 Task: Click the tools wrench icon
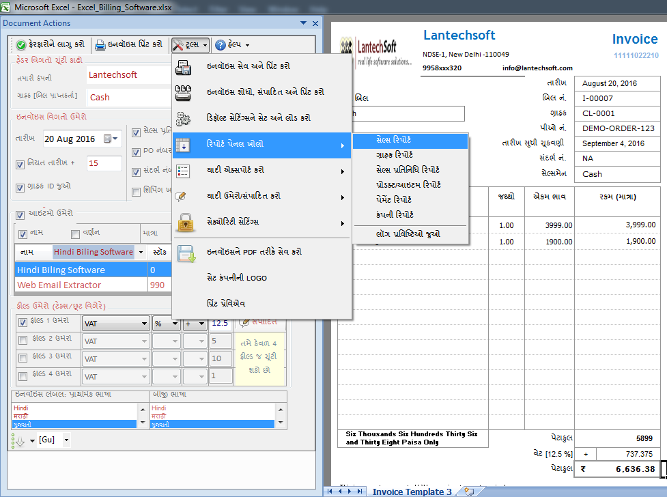click(178, 44)
